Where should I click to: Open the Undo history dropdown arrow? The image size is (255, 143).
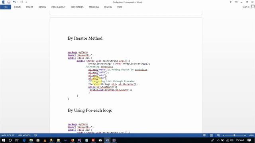[x=17, y=2]
